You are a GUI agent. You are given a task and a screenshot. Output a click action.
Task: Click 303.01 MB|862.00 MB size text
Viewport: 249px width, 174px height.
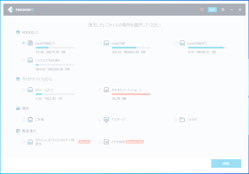[x=129, y=52]
